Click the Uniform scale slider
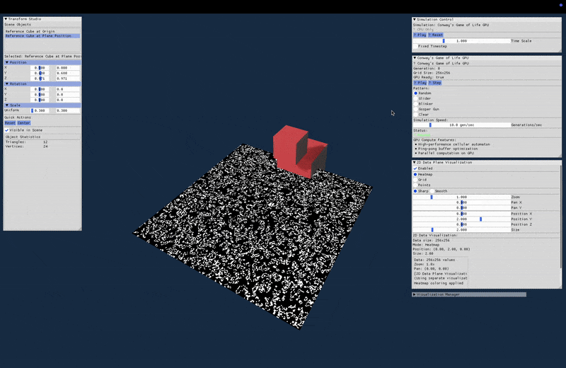Image resolution: width=566 pixels, height=368 pixels. click(40, 110)
